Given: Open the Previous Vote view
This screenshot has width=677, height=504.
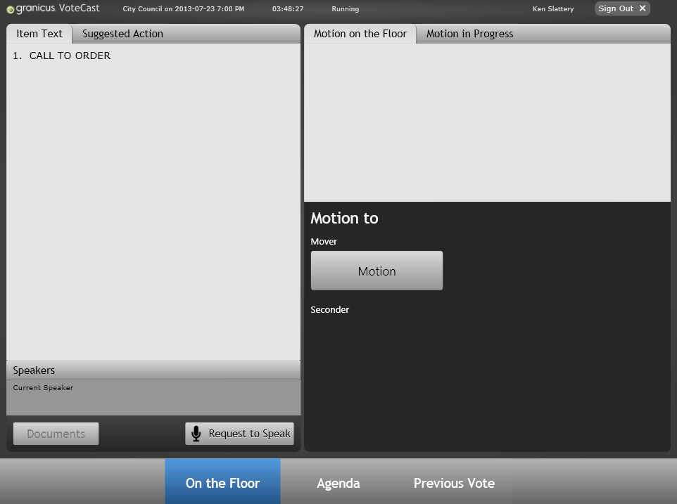Looking at the screenshot, I should pyautogui.click(x=454, y=483).
